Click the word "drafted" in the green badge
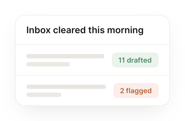The height and width of the screenshot is (121, 185). (x=139, y=60)
